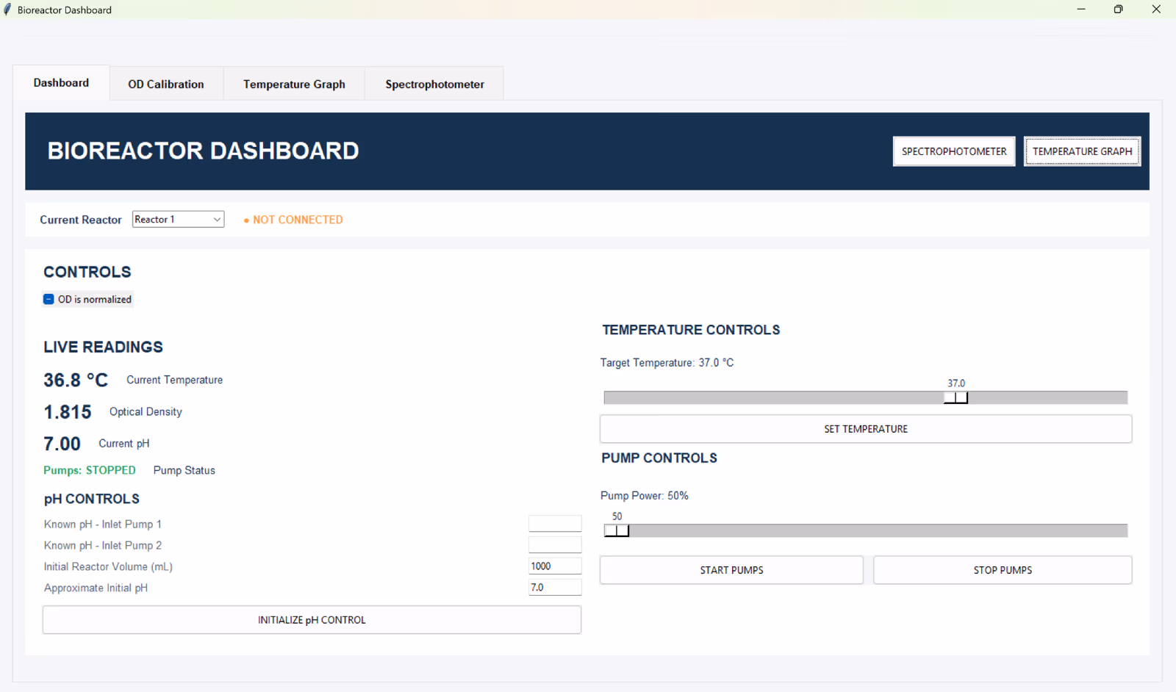Click the SPECTROPHOTOMETER header button
1176x692 pixels.
pyautogui.click(x=954, y=151)
